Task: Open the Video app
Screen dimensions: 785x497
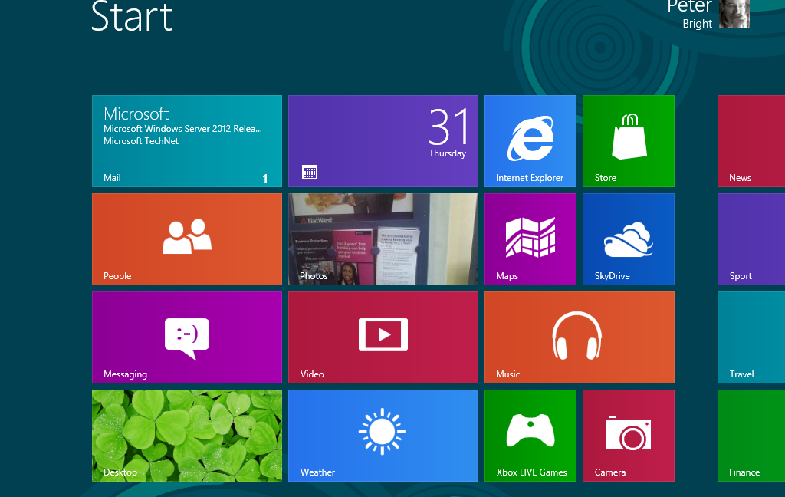Action: tap(383, 337)
